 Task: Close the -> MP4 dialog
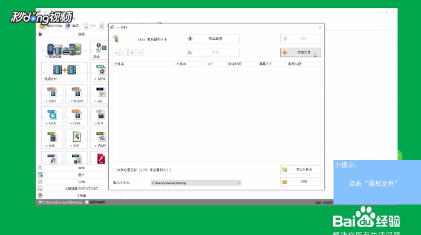coord(320,27)
